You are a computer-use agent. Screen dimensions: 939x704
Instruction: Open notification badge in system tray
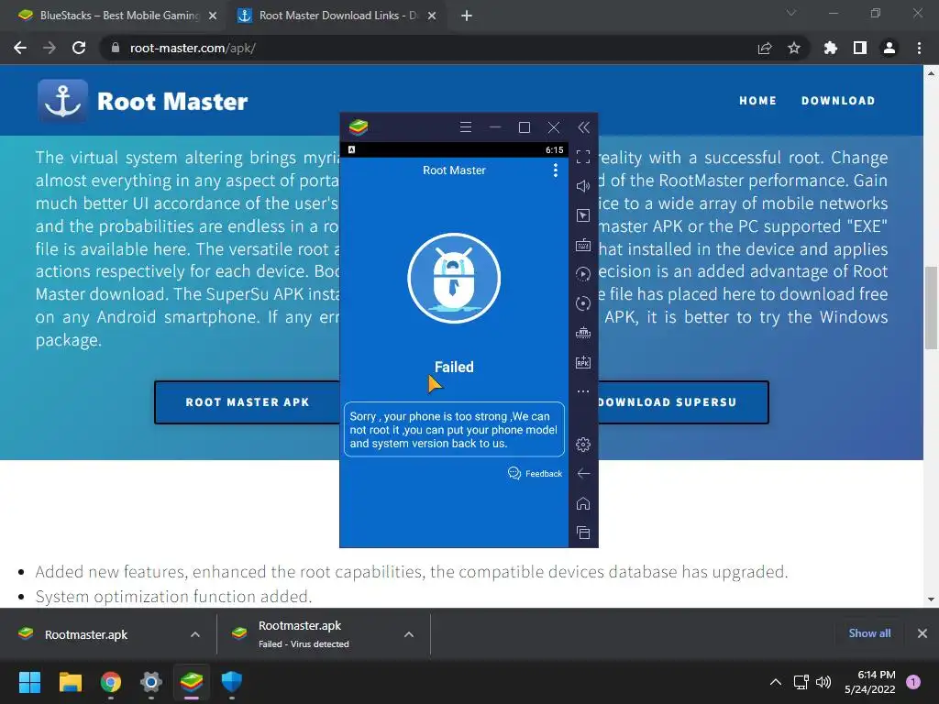pyautogui.click(x=913, y=682)
